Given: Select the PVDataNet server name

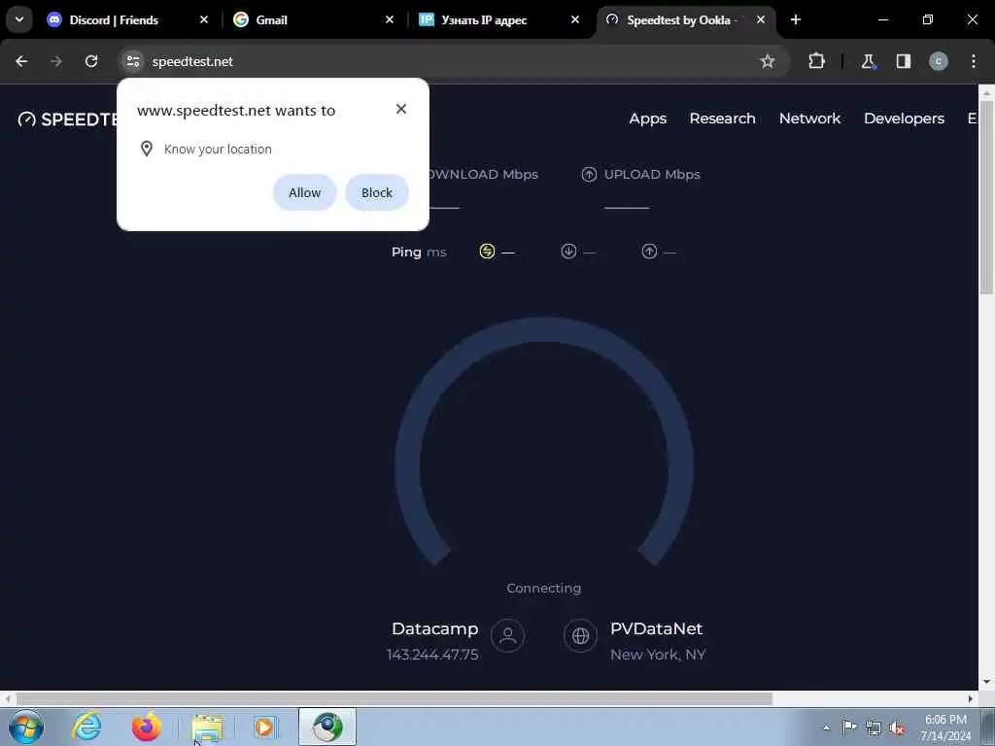Looking at the screenshot, I should [656, 628].
